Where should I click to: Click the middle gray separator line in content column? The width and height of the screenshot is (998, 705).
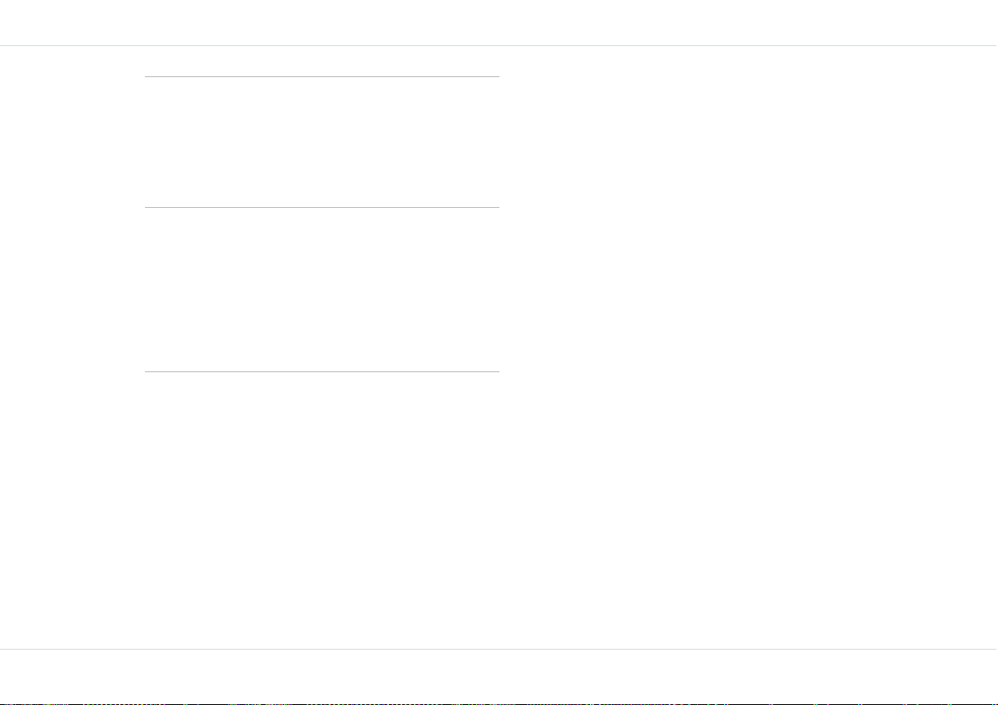[x=322, y=207]
